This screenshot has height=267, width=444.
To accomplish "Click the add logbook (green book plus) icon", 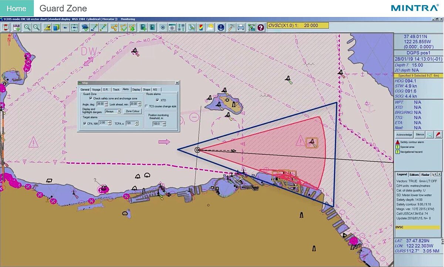I will (143, 27).
